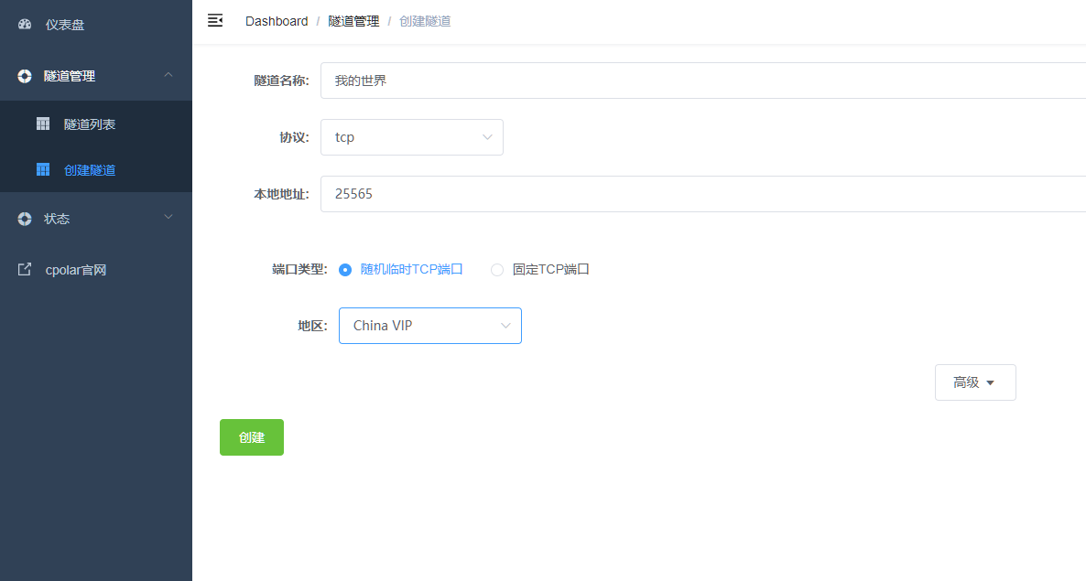Click the dashboard gauge icon beside 仪表盘
The image size is (1086, 581).
(24, 24)
